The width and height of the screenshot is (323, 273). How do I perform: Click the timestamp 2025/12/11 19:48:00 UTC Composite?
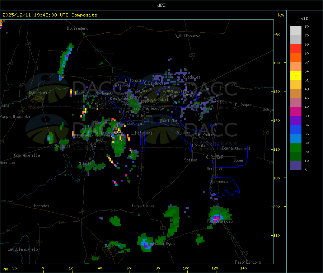tap(50, 15)
